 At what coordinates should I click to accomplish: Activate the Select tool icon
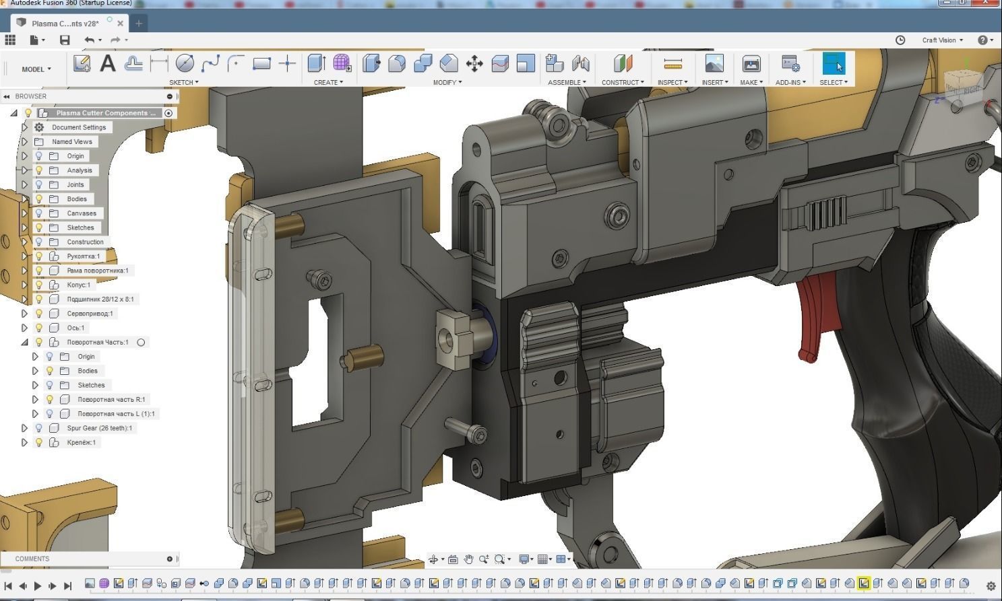834,64
